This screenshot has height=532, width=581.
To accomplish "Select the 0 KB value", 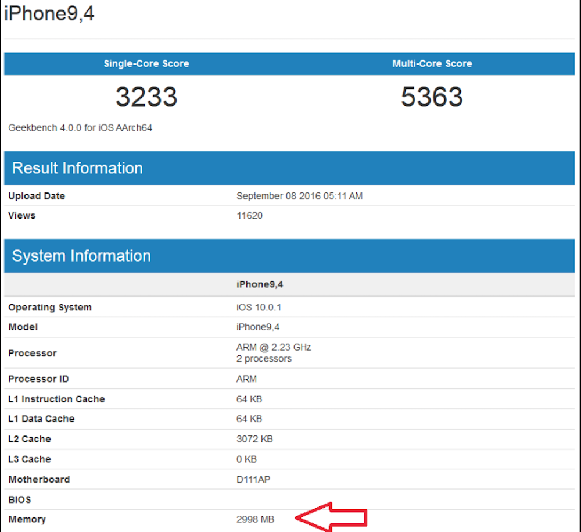I will click(x=246, y=459).
